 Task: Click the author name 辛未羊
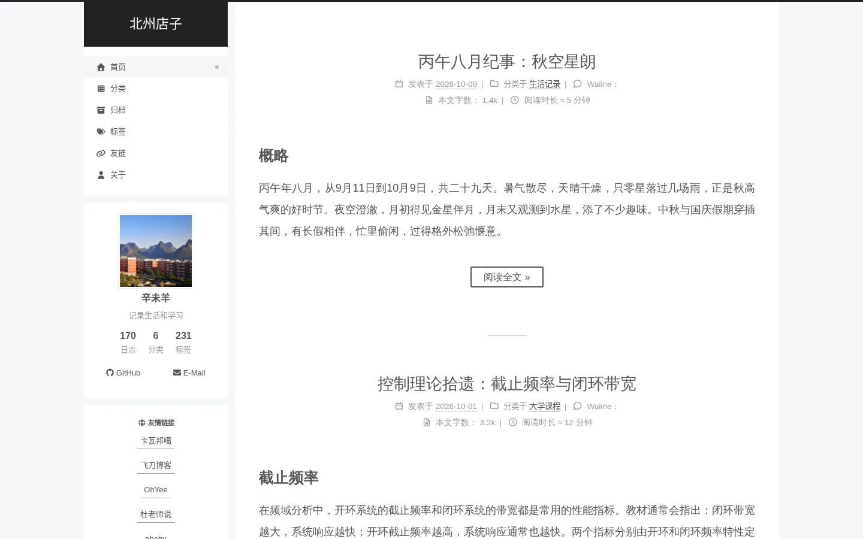[156, 298]
